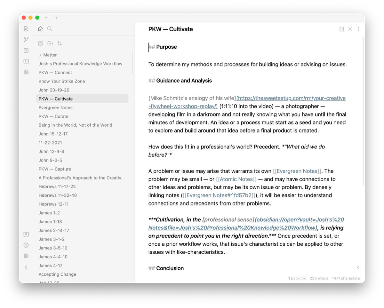This screenshot has height=308, width=384.
Task: Open A Professional's Approach note
Action: pyautogui.click(x=82, y=178)
